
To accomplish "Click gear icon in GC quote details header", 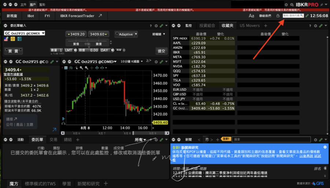I will point(47,62).
